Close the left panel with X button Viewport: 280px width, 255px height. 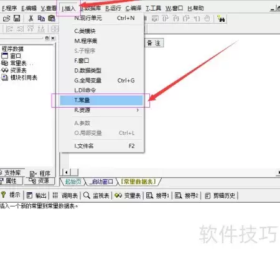pos(53,38)
